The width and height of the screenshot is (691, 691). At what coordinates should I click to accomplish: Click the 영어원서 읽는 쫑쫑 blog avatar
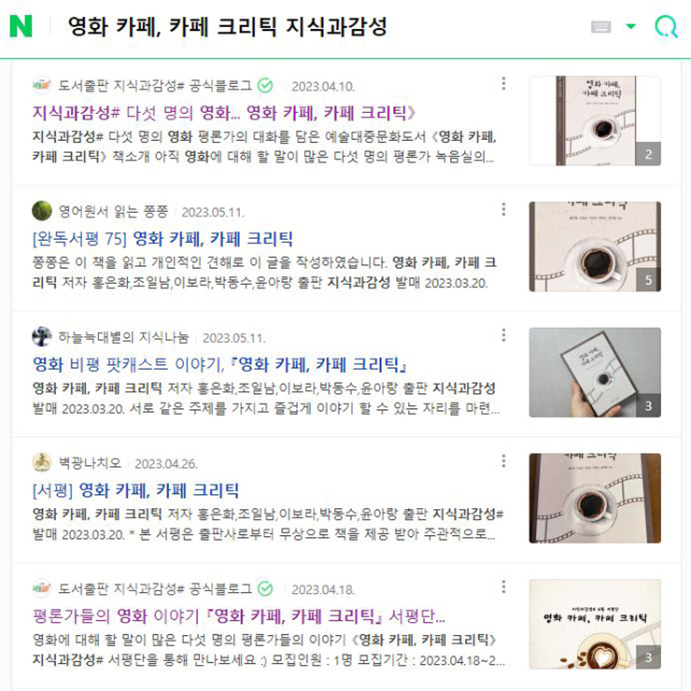coord(42,211)
